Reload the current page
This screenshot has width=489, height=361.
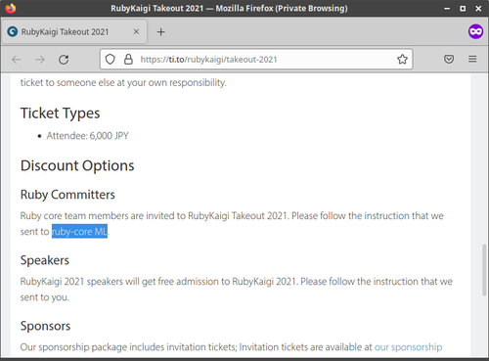64,60
